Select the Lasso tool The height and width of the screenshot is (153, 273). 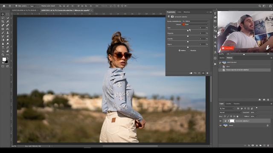point(3,18)
